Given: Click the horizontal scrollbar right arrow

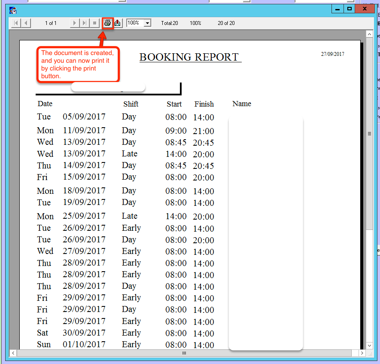Looking at the screenshot, I should [360, 353].
